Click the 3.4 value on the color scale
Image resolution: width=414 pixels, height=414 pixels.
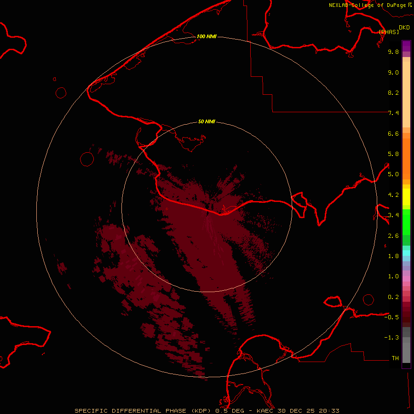coord(393,215)
